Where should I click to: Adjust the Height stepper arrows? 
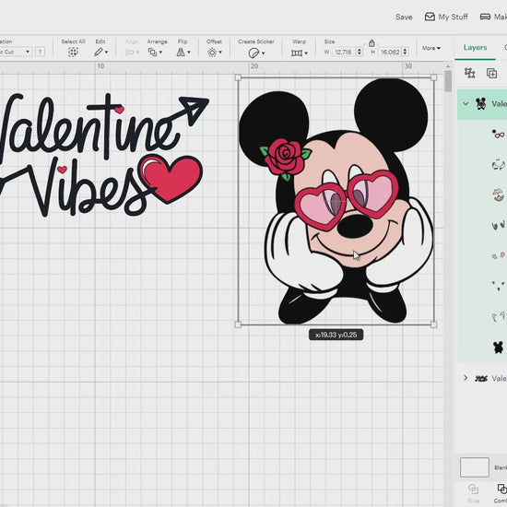[406, 52]
